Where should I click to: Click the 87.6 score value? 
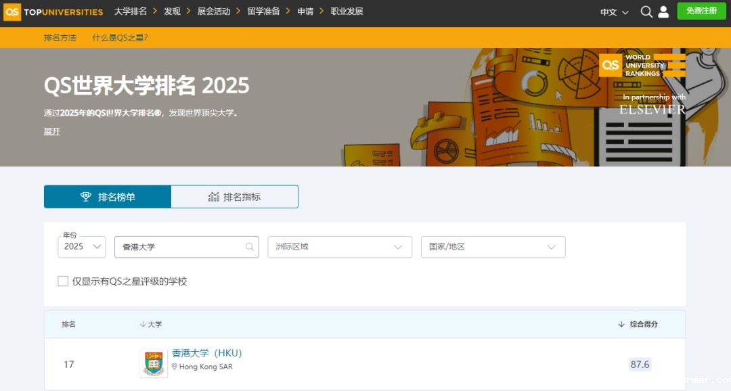pos(640,365)
